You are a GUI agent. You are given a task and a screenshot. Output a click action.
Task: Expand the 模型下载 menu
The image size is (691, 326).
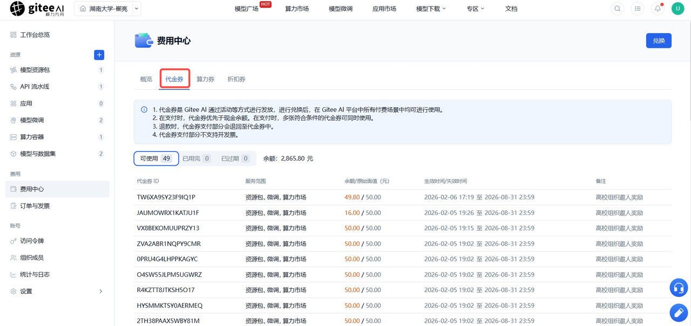[431, 9]
